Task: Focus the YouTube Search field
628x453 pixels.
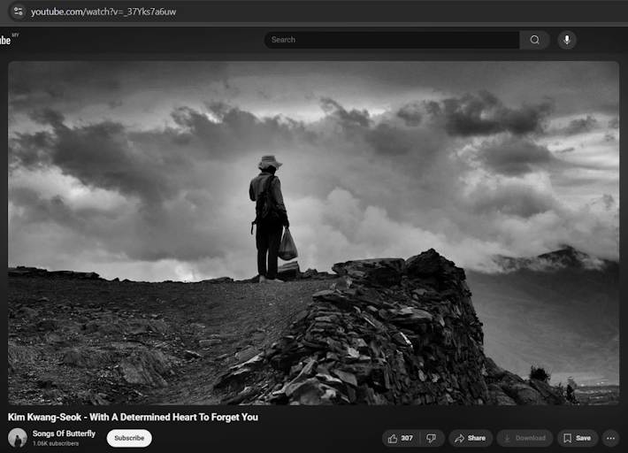Action: click(x=392, y=40)
